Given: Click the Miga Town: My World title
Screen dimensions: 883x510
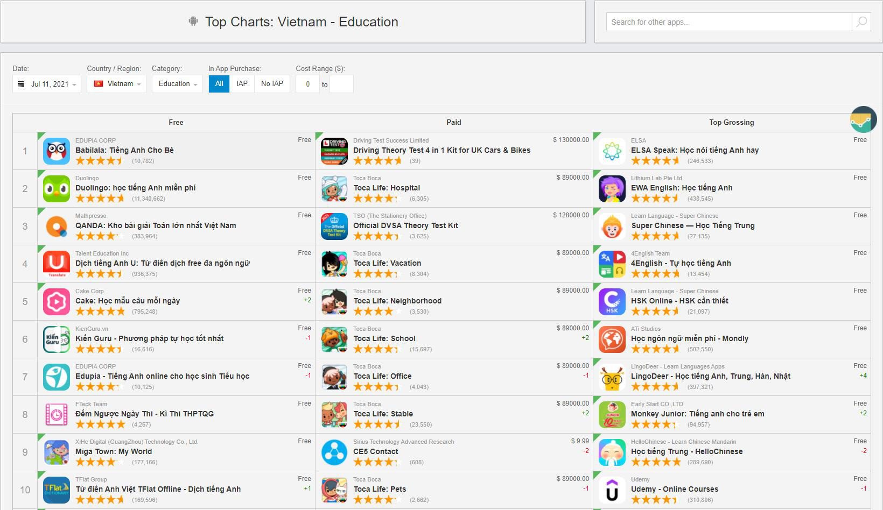Looking at the screenshot, I should click(x=114, y=451).
